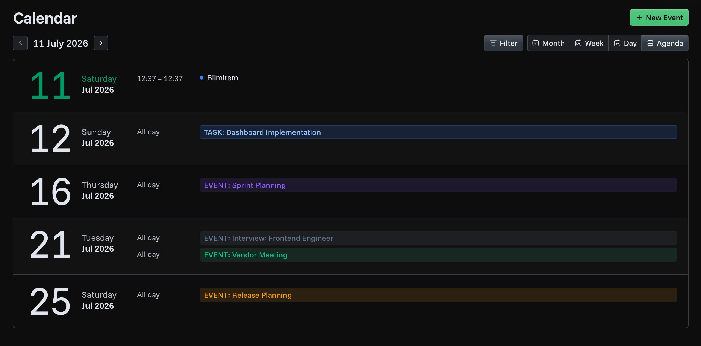Advance to the next date with the right chevron
The height and width of the screenshot is (346, 701).
101,43
